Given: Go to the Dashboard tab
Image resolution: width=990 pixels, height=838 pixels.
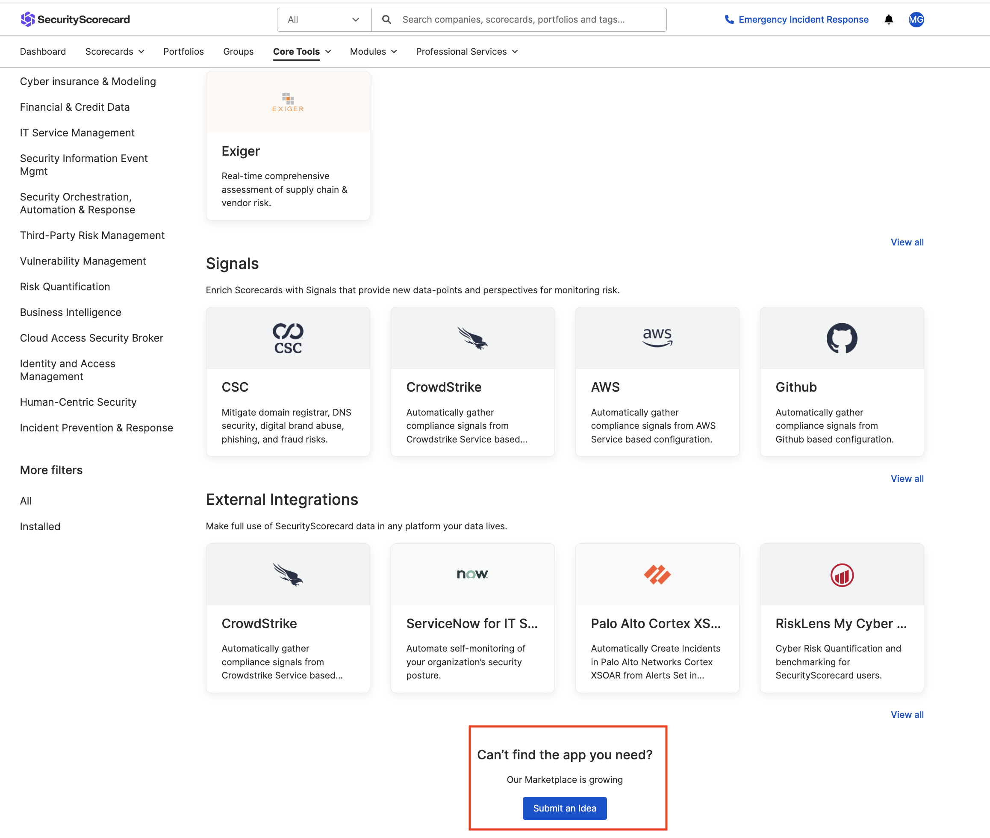Looking at the screenshot, I should pyautogui.click(x=43, y=51).
